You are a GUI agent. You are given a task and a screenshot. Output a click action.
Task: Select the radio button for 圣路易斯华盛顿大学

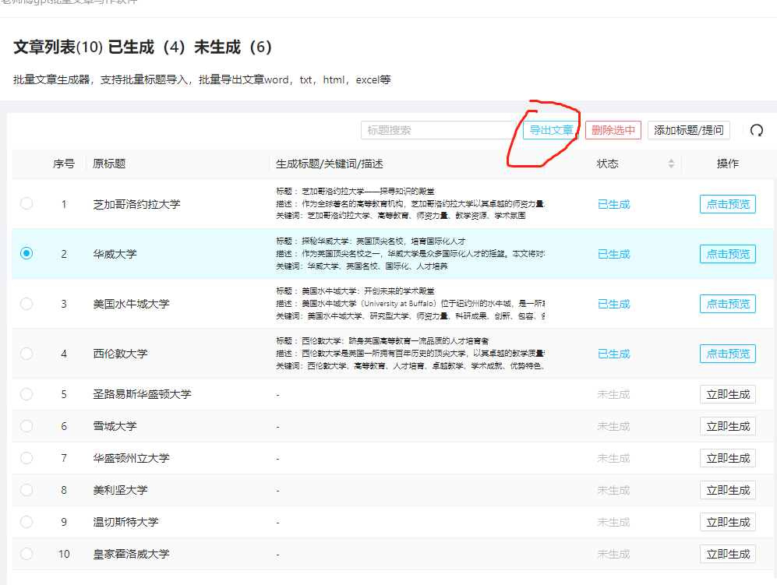coord(26,394)
